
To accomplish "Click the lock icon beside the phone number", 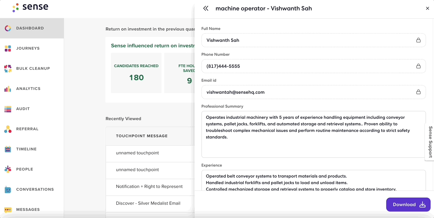I will click(418, 66).
